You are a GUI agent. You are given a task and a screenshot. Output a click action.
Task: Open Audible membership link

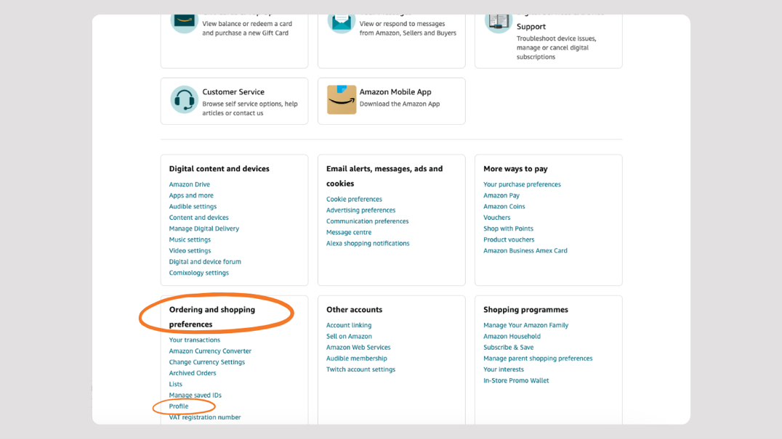pyautogui.click(x=356, y=358)
